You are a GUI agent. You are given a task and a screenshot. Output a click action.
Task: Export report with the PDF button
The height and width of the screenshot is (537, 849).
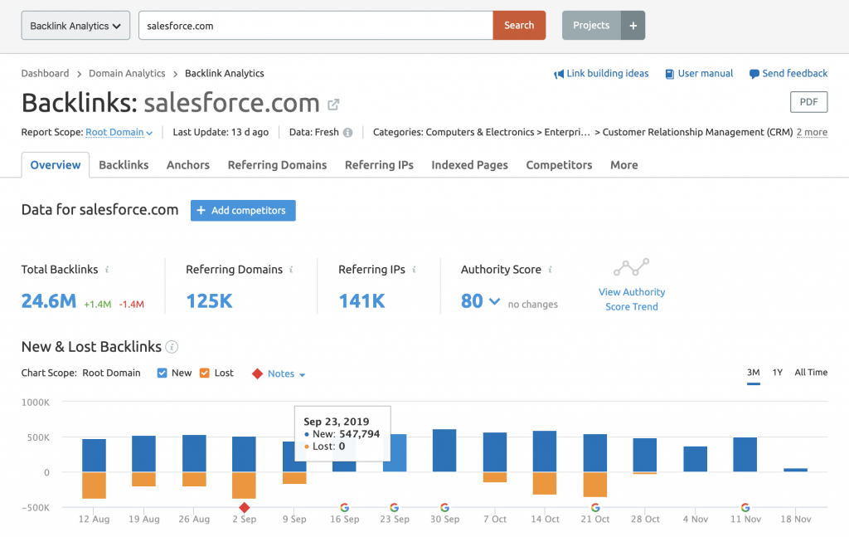808,102
